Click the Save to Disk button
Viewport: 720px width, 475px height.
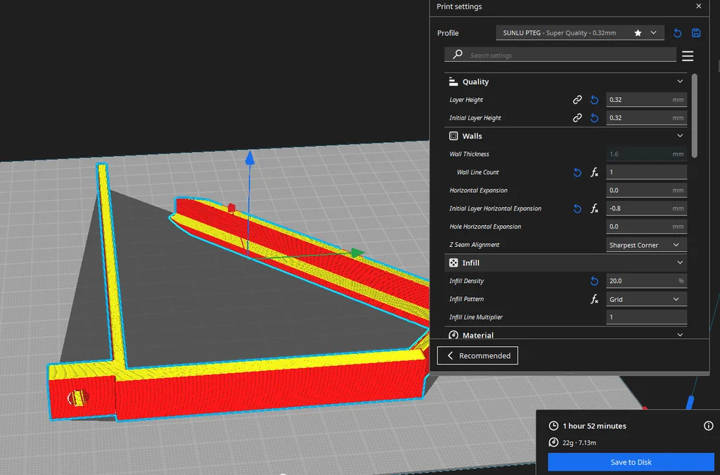(x=631, y=462)
